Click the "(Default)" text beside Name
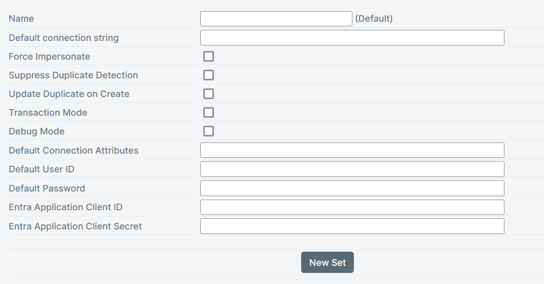The width and height of the screenshot is (544, 284). [x=374, y=19]
